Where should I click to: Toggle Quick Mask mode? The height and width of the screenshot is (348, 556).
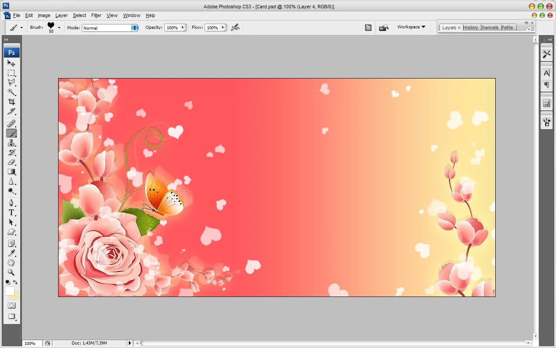pyautogui.click(x=12, y=306)
